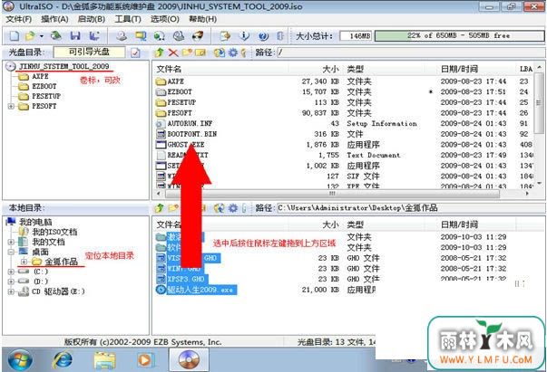Open the 文件(F) menu
This screenshot has height=372, width=547.
coord(18,19)
